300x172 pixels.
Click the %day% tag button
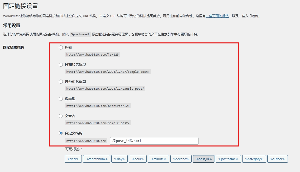[x=119, y=159]
